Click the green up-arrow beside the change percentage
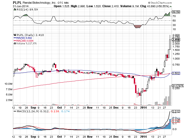184x139 pixels. [x=171, y=6]
